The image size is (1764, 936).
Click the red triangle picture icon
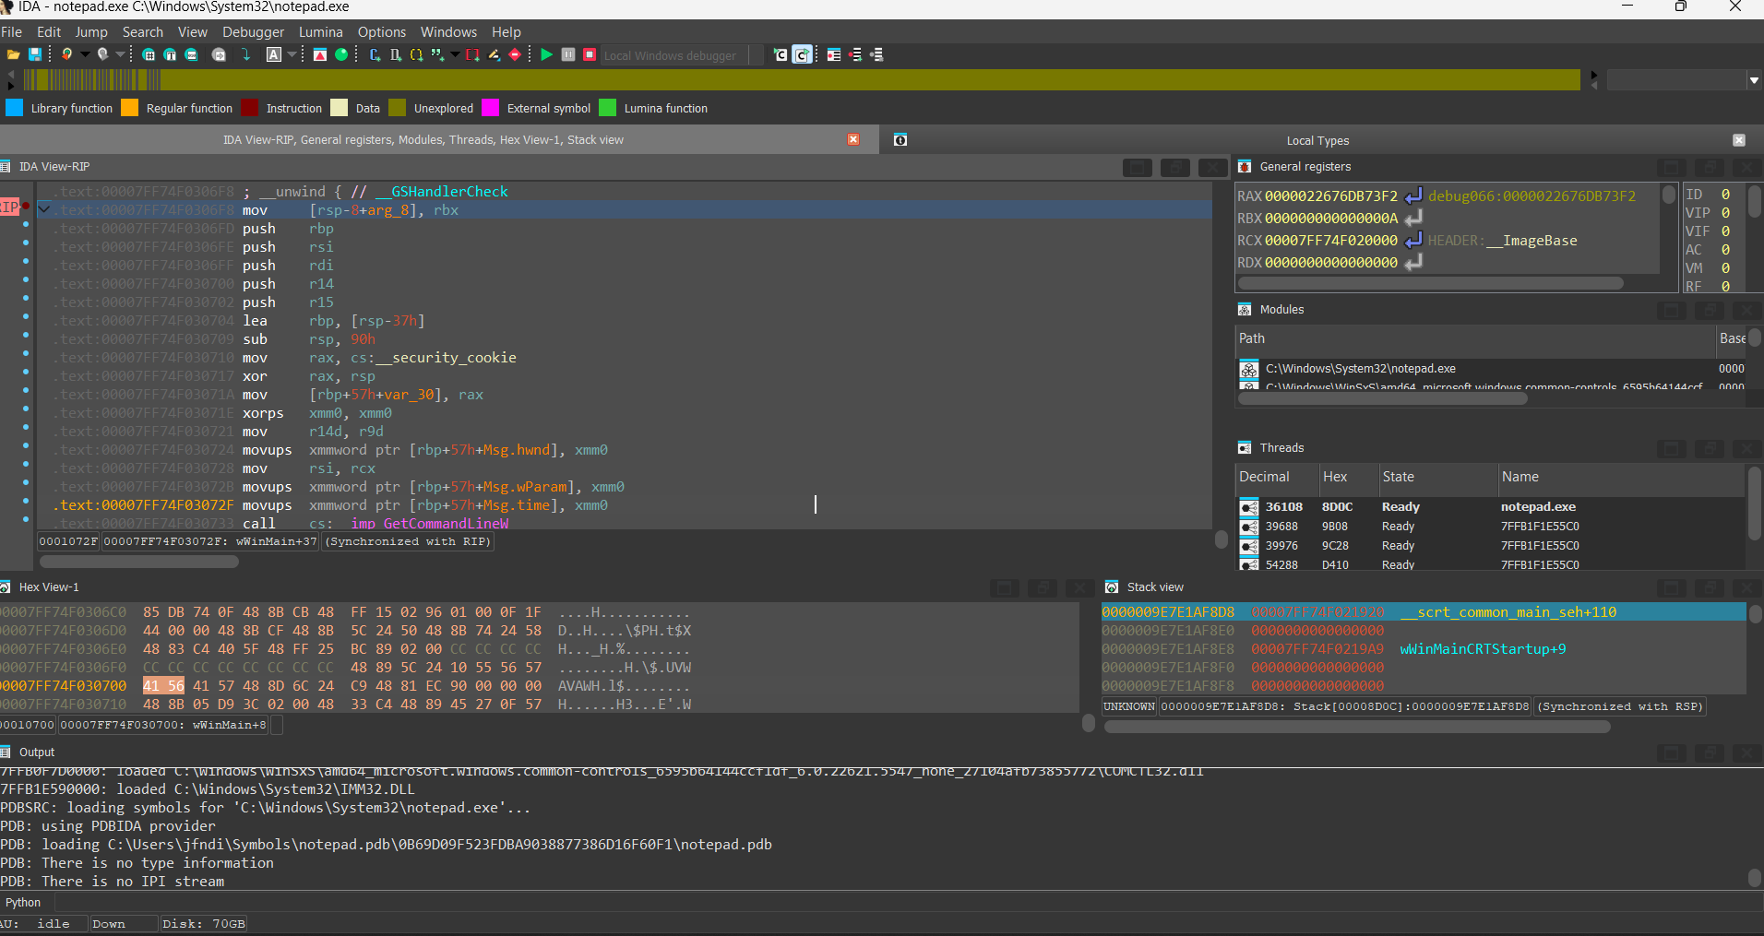coord(319,54)
